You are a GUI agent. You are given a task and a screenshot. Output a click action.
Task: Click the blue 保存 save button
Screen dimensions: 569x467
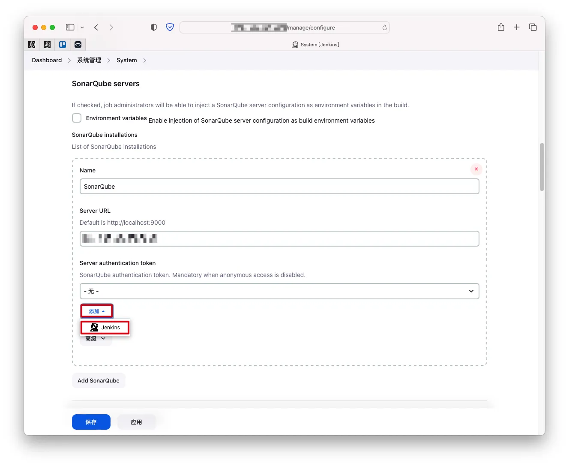91,422
